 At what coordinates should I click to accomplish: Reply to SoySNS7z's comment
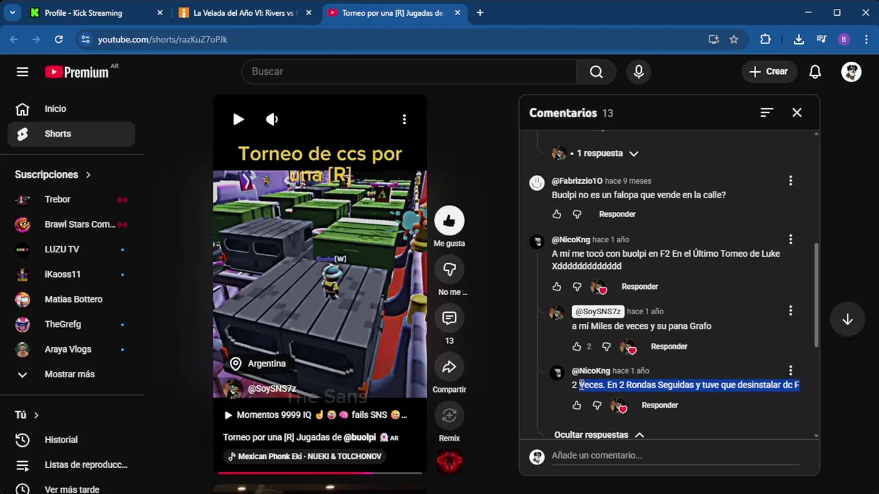tap(669, 346)
